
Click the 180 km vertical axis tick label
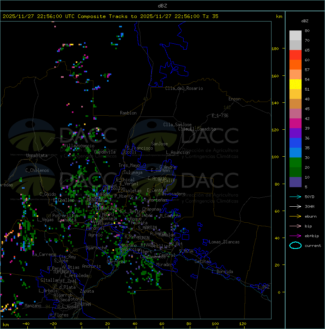(275, 49)
